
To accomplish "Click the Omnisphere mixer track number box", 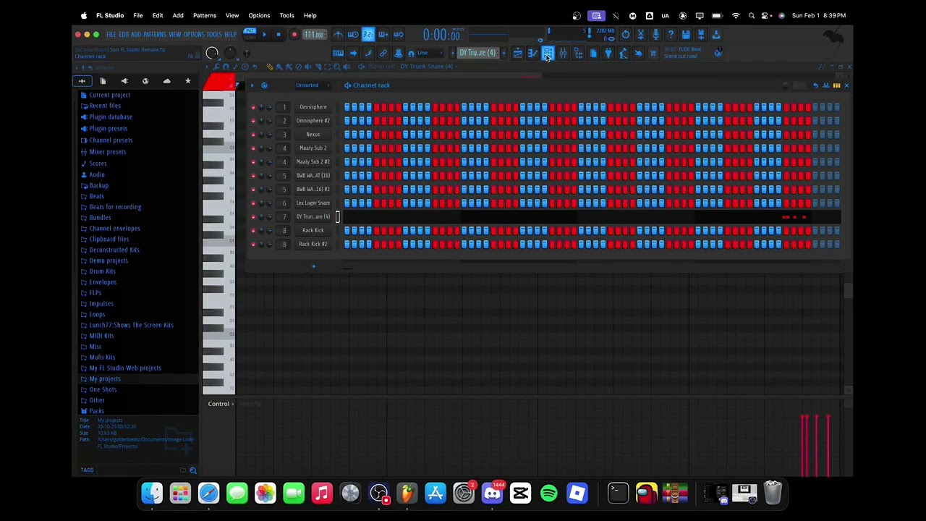I will (284, 107).
